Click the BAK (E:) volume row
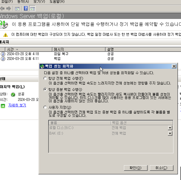The image size is (181, 180). [x=56, y=133]
